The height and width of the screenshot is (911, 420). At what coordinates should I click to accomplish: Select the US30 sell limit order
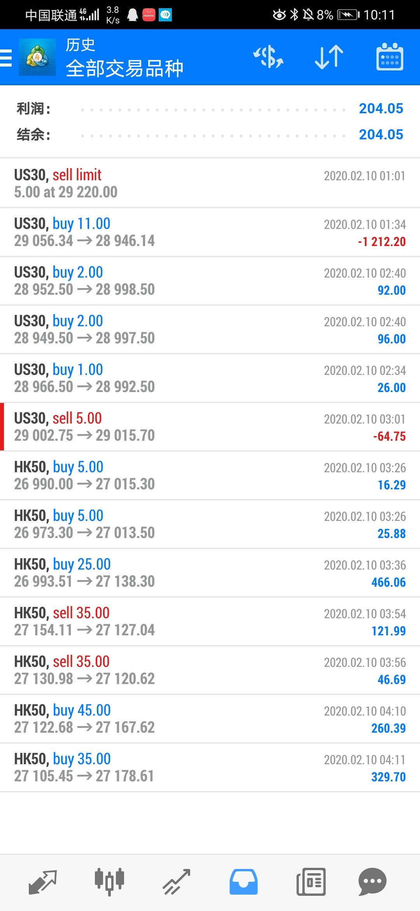pyautogui.click(x=210, y=183)
